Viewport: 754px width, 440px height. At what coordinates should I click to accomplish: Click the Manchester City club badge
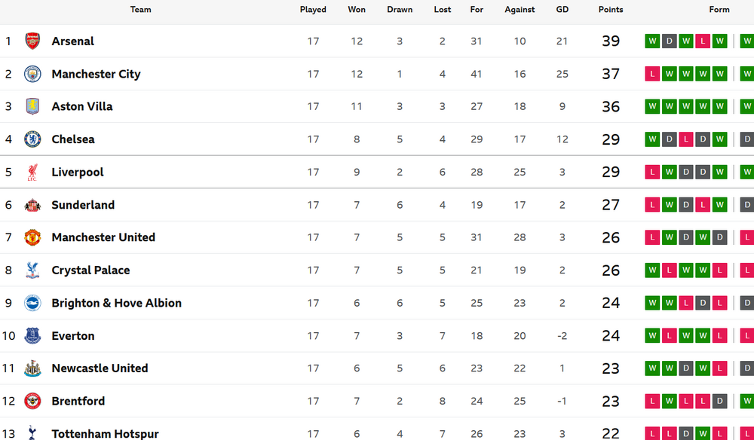(32, 74)
